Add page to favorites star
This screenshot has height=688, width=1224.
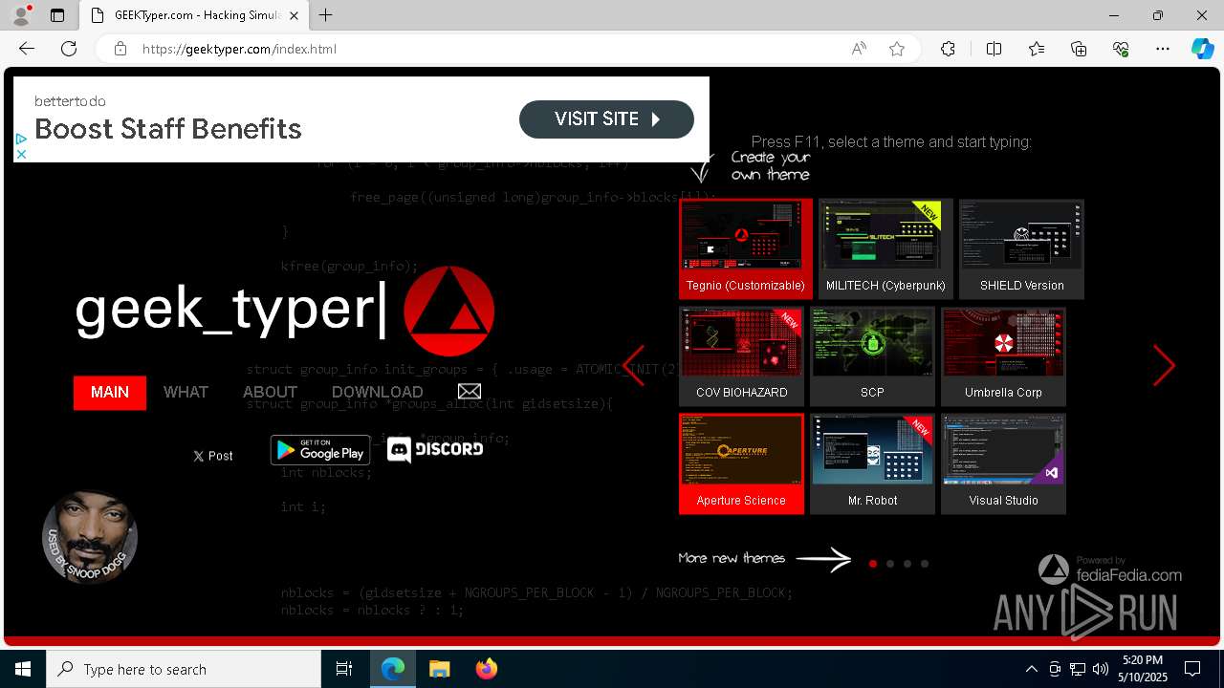point(897,49)
